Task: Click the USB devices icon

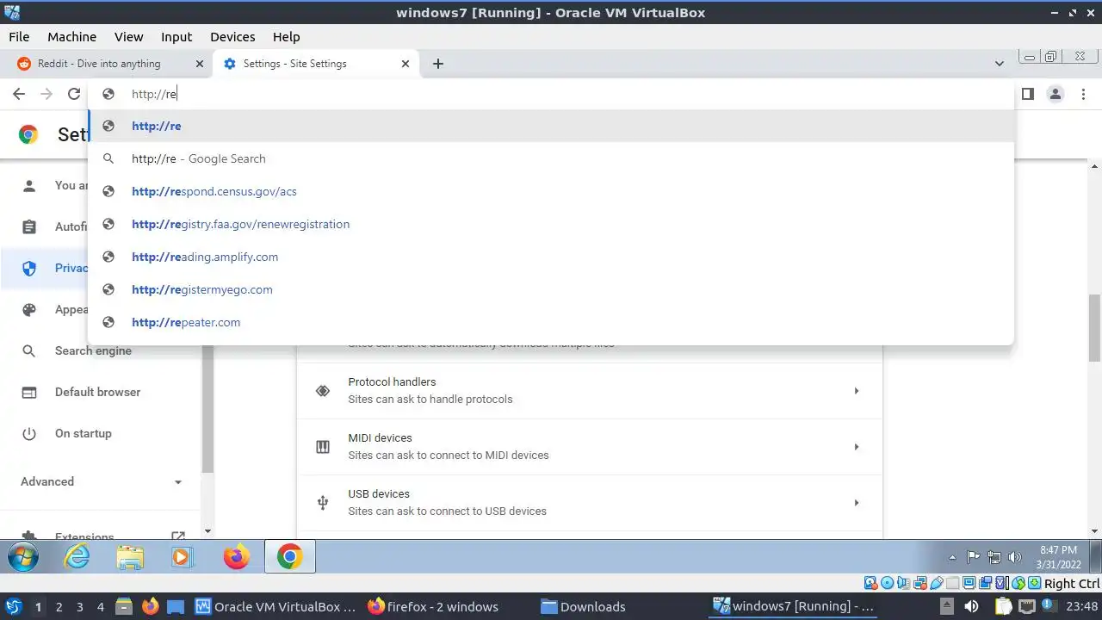Action: [323, 503]
